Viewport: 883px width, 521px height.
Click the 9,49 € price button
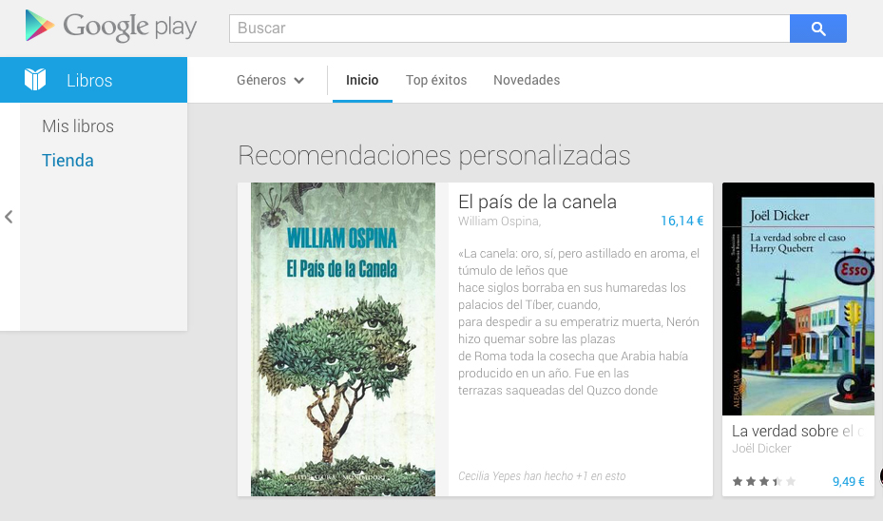click(x=848, y=482)
